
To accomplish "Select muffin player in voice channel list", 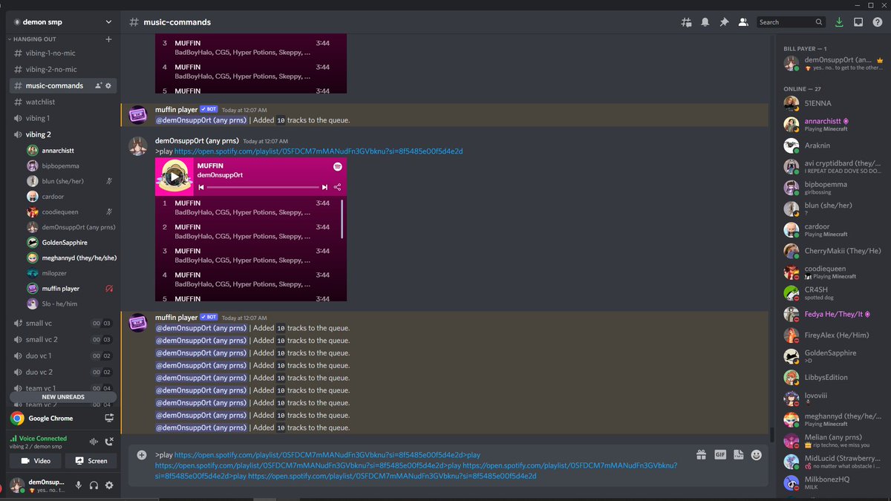I will pos(71,288).
